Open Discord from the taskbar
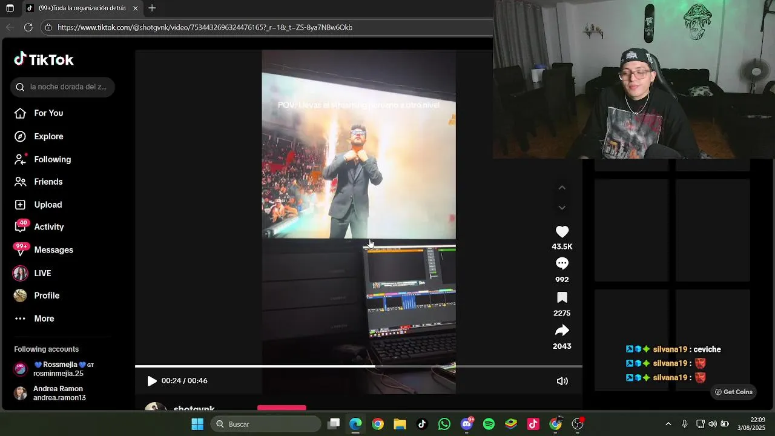The height and width of the screenshot is (436, 775). pyautogui.click(x=467, y=424)
